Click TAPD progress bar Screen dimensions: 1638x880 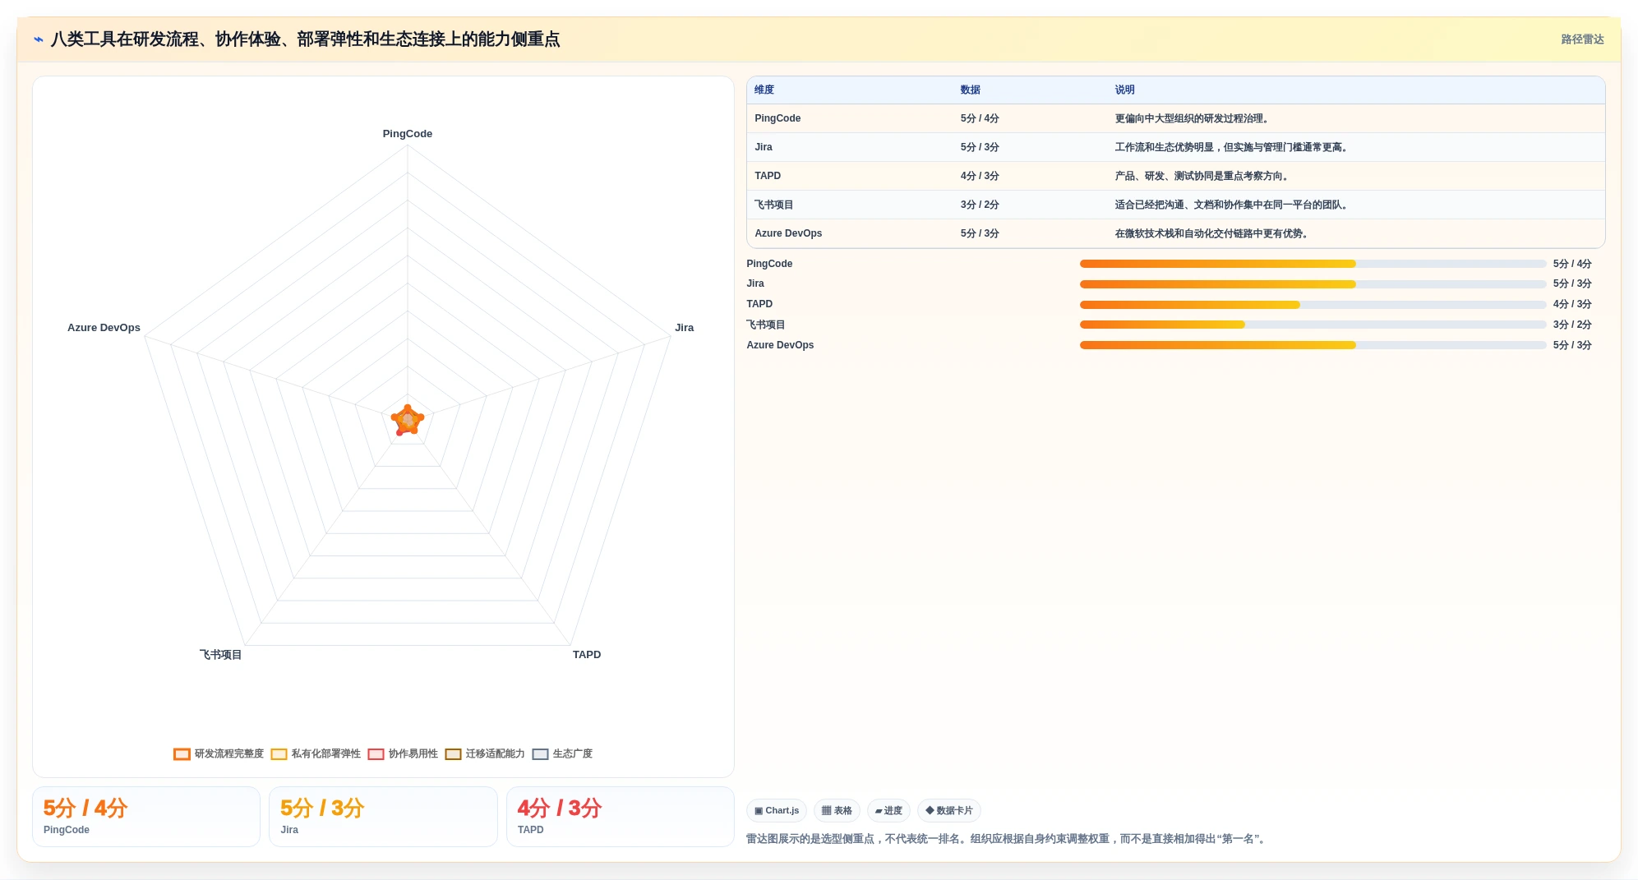[x=1313, y=305]
